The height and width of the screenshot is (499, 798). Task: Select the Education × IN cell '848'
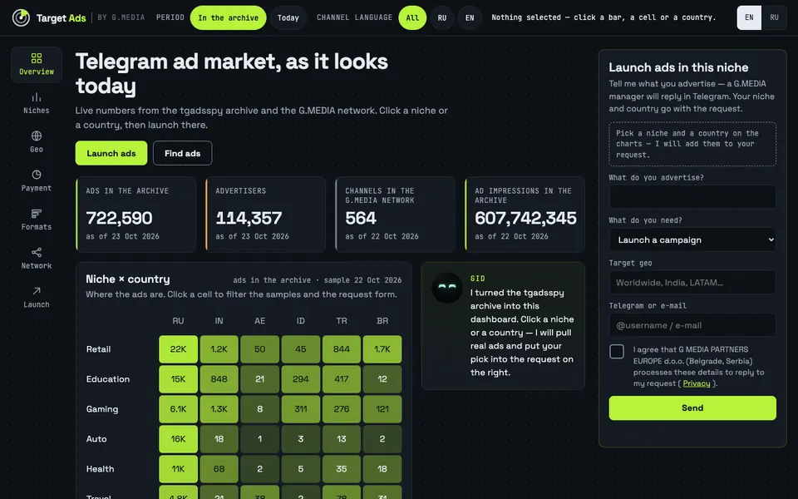[219, 379]
